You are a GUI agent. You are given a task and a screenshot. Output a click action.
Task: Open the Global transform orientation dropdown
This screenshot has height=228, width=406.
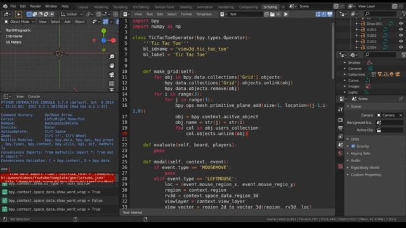coord(72,14)
